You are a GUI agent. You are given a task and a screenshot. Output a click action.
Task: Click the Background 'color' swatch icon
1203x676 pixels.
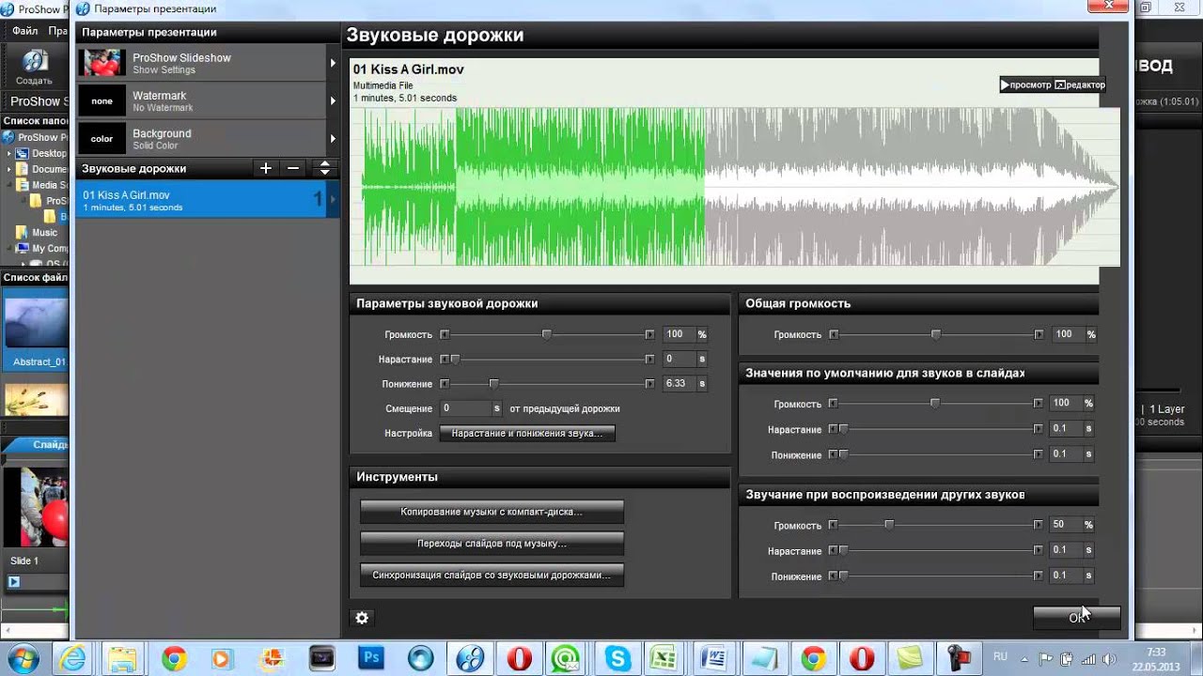pos(102,138)
